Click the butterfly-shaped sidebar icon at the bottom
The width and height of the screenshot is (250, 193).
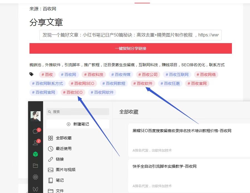[35, 189]
